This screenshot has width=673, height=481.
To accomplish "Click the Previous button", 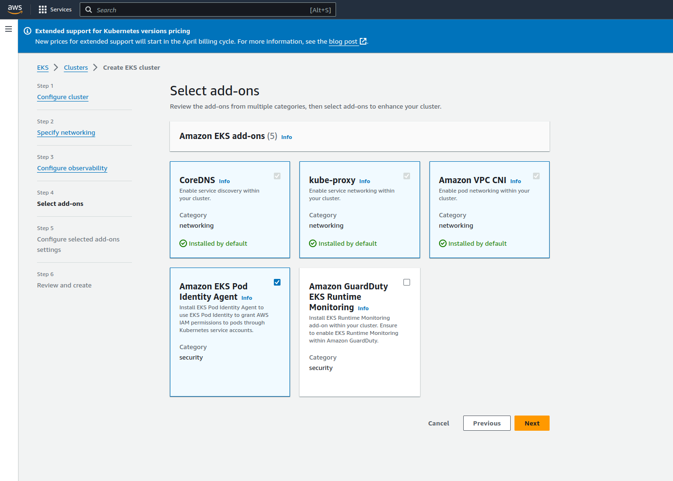I will (x=487, y=423).
